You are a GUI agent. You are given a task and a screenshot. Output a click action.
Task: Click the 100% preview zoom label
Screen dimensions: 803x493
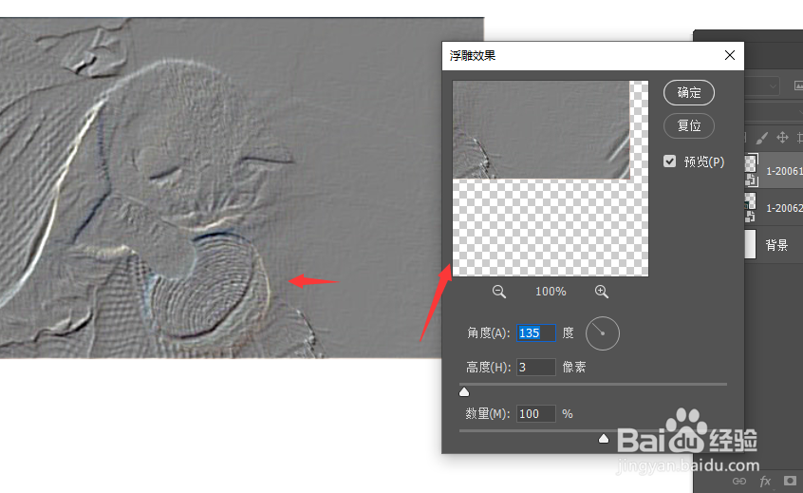tap(551, 292)
